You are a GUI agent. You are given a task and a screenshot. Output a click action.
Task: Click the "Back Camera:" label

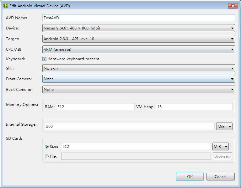point(19,90)
